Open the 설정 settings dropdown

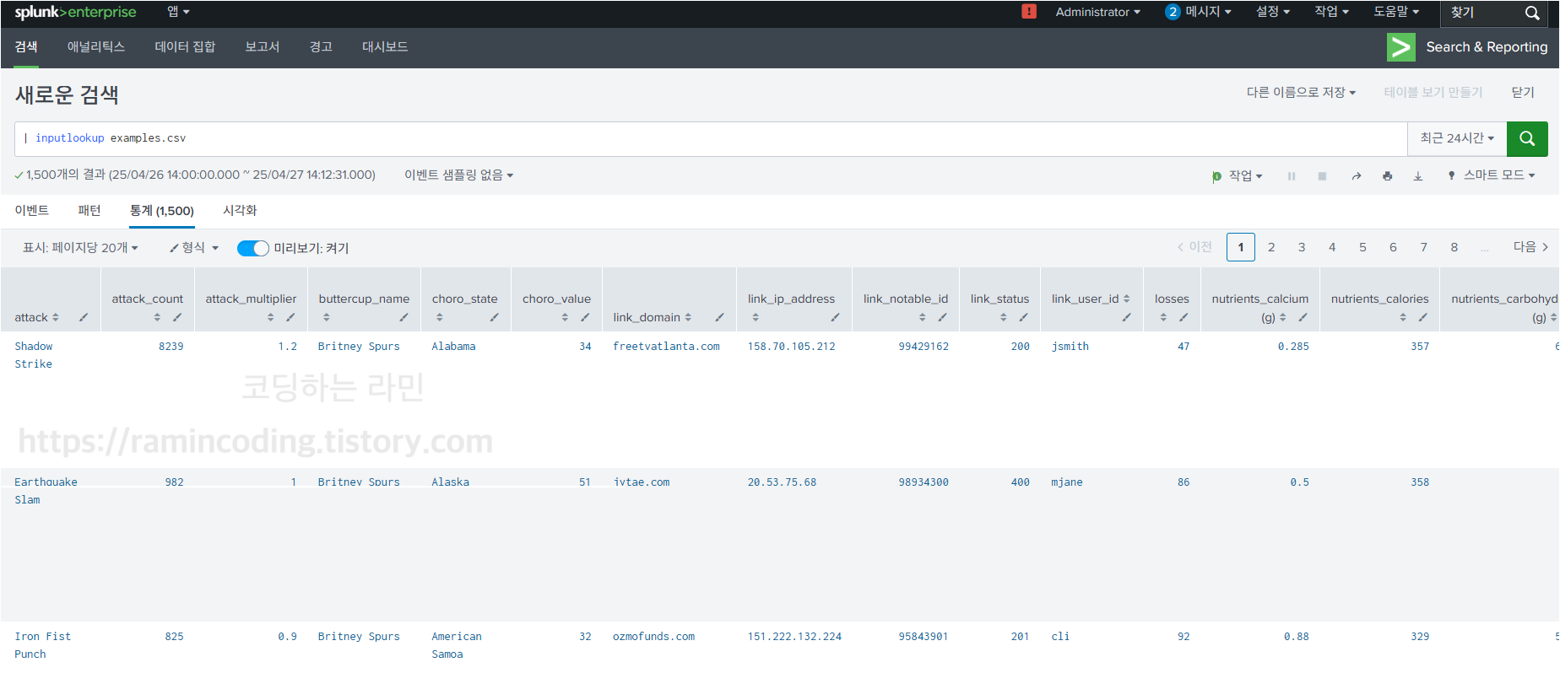tap(1273, 12)
